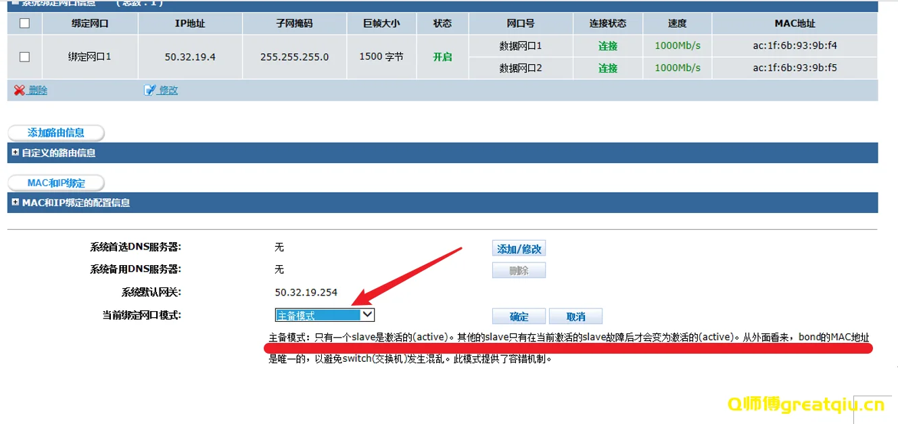
Task: Click the plus icon beside 自定义的路由信息
Action: [15, 152]
